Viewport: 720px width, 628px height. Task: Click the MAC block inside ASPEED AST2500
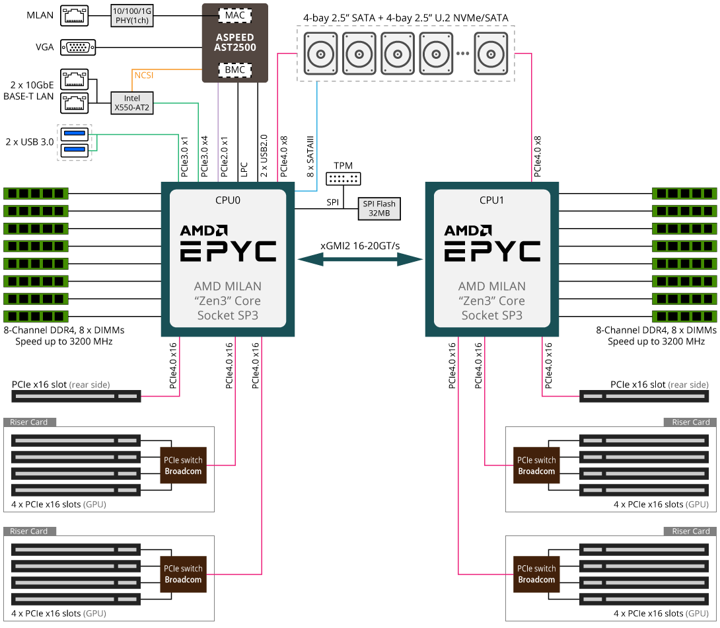pyautogui.click(x=235, y=15)
